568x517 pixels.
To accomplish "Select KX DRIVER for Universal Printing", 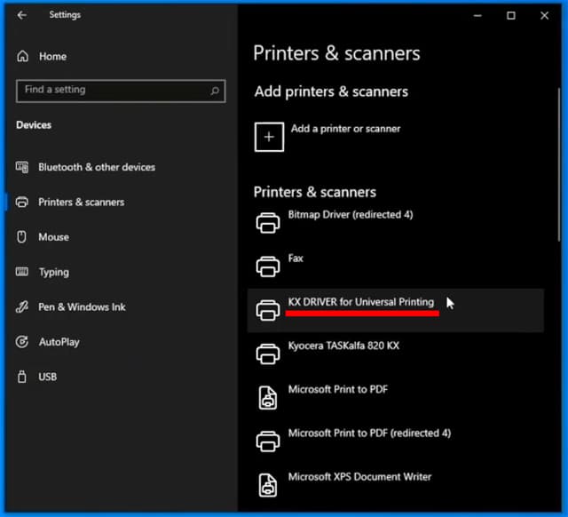I will [x=396, y=310].
